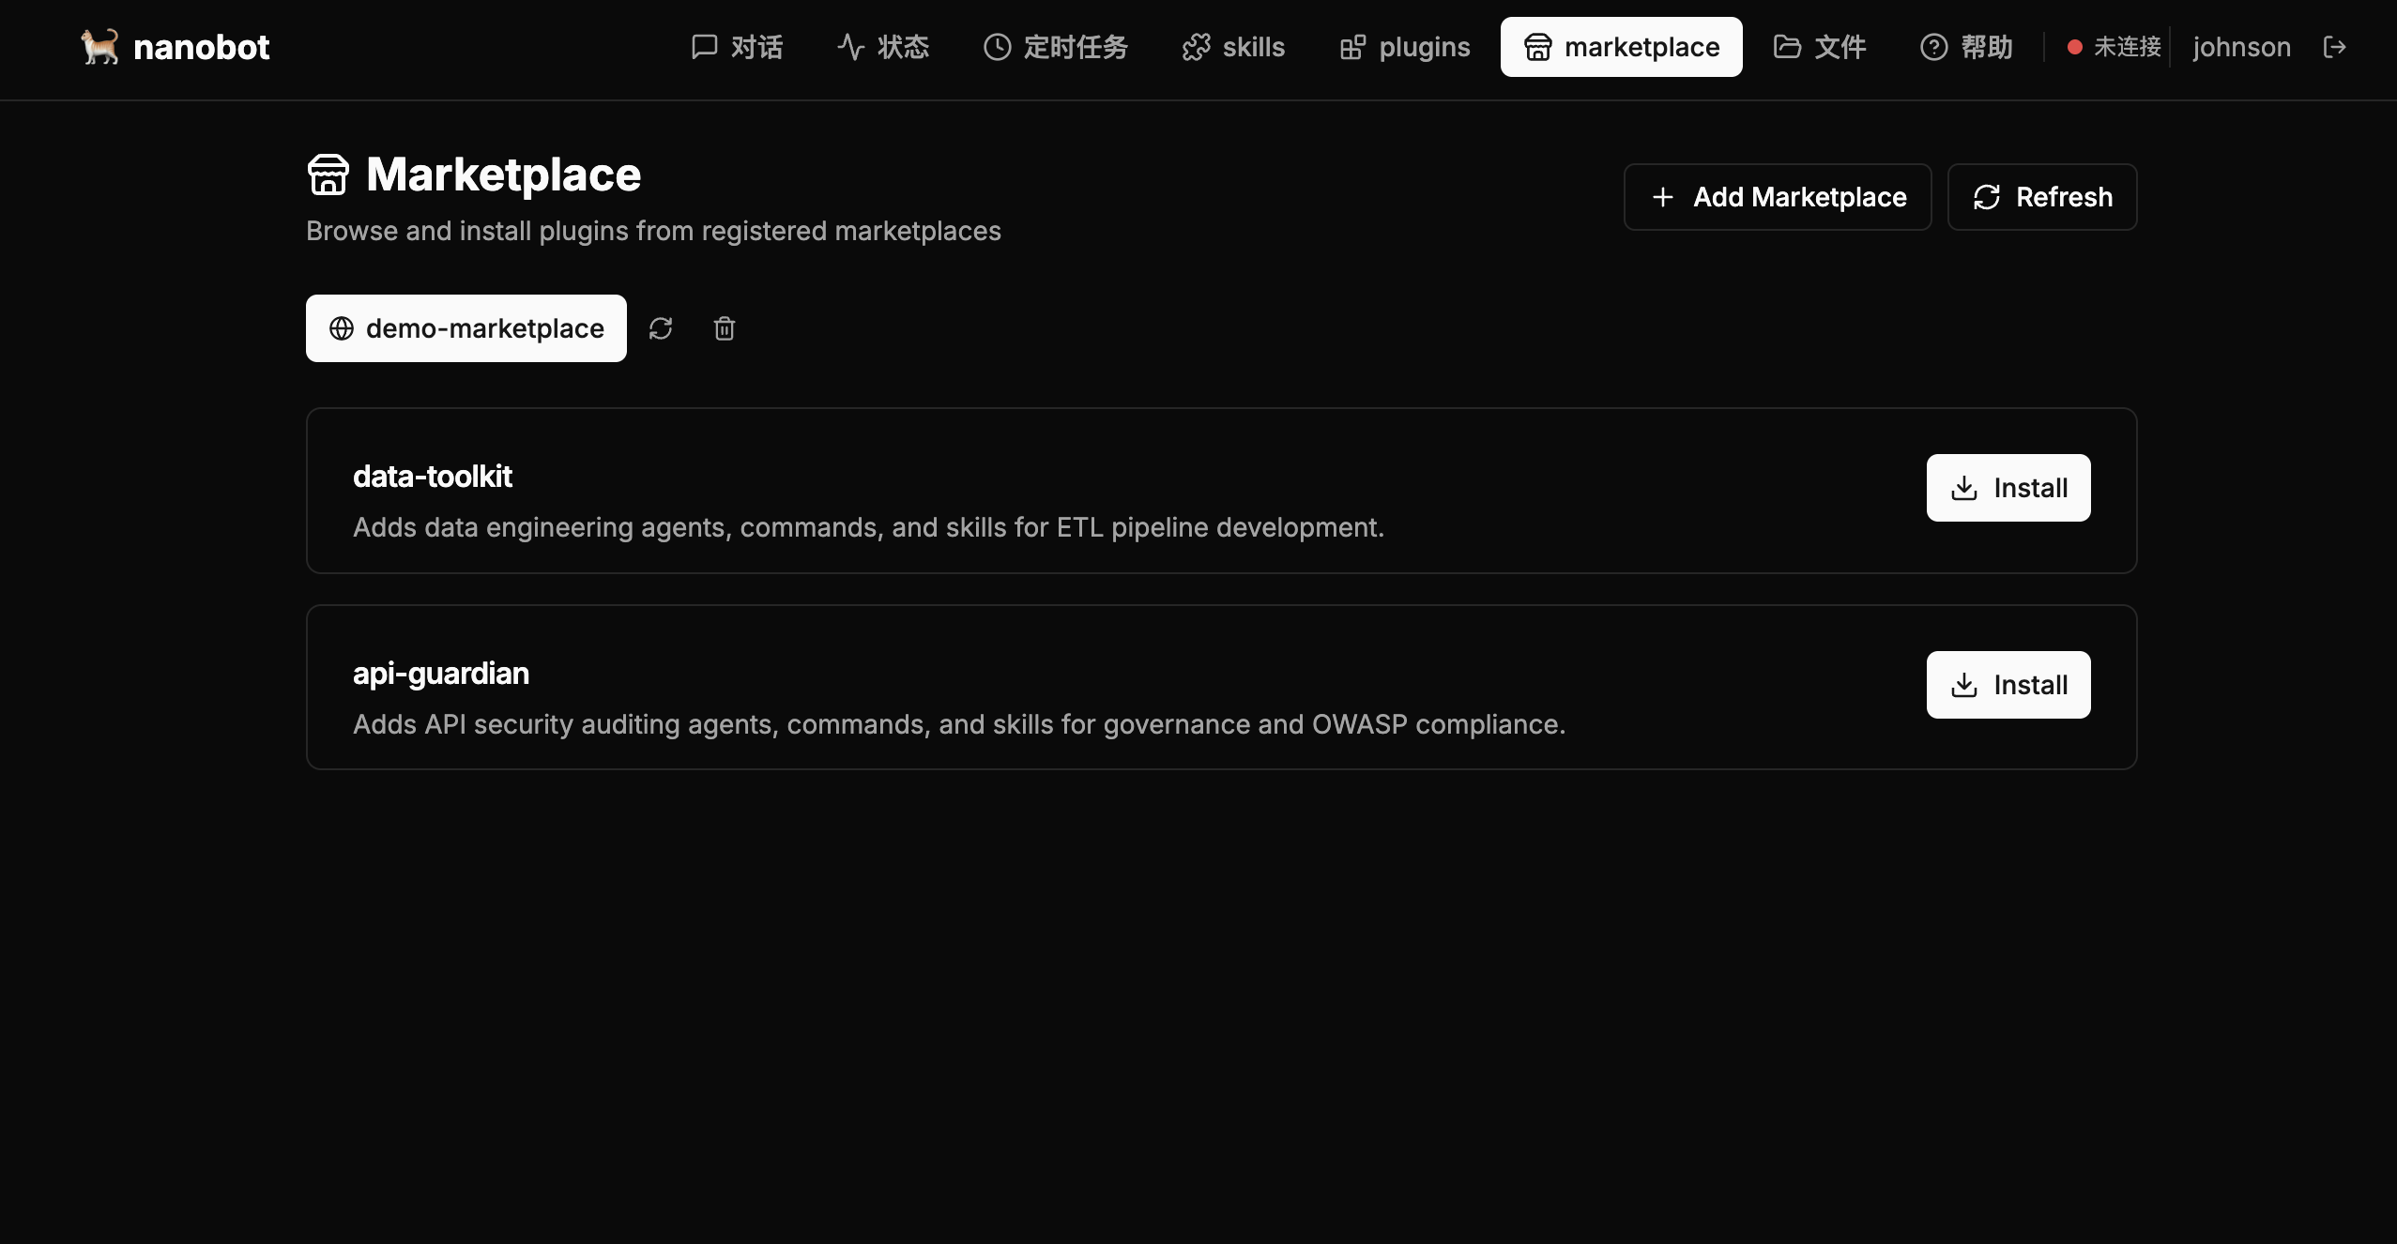Open the 文件 files tab
The height and width of the screenshot is (1244, 2397).
pos(1819,47)
